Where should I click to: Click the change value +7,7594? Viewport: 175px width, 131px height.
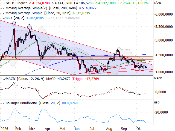124,3
